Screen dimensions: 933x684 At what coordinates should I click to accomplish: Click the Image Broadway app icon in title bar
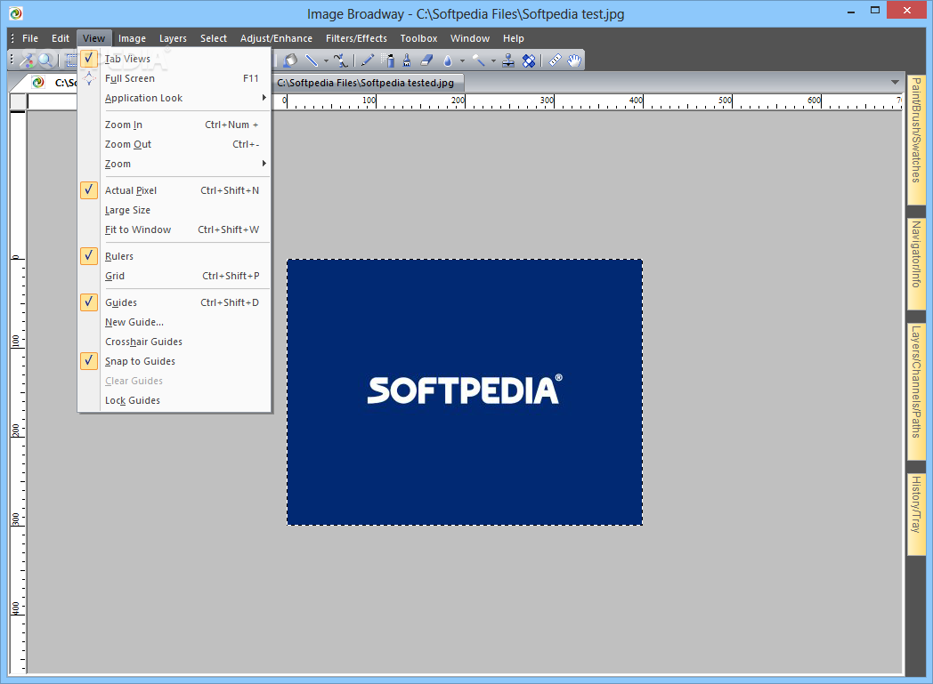pos(16,13)
